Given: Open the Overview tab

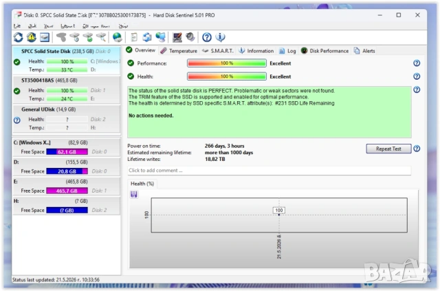Looking at the screenshot, I should pyautogui.click(x=141, y=50).
